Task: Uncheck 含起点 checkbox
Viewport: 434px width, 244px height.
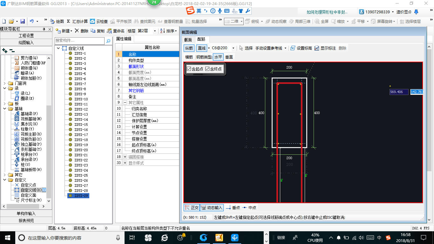Action: (x=189, y=69)
